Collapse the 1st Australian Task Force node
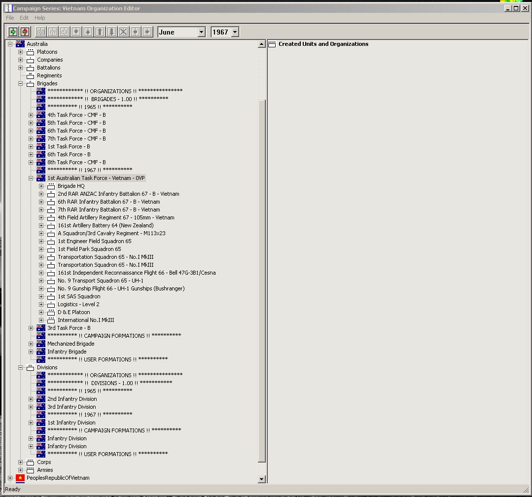This screenshot has width=532, height=497. [x=31, y=178]
